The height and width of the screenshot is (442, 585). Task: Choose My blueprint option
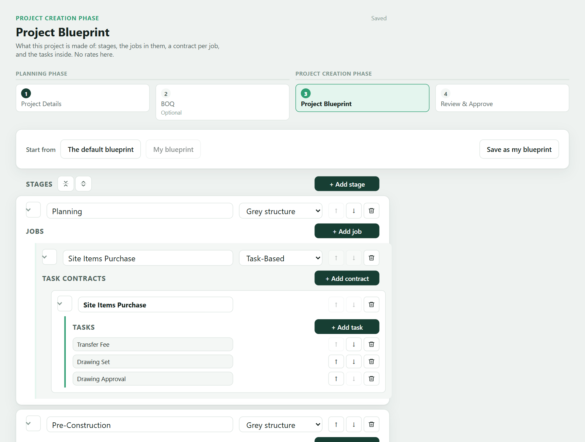click(173, 149)
